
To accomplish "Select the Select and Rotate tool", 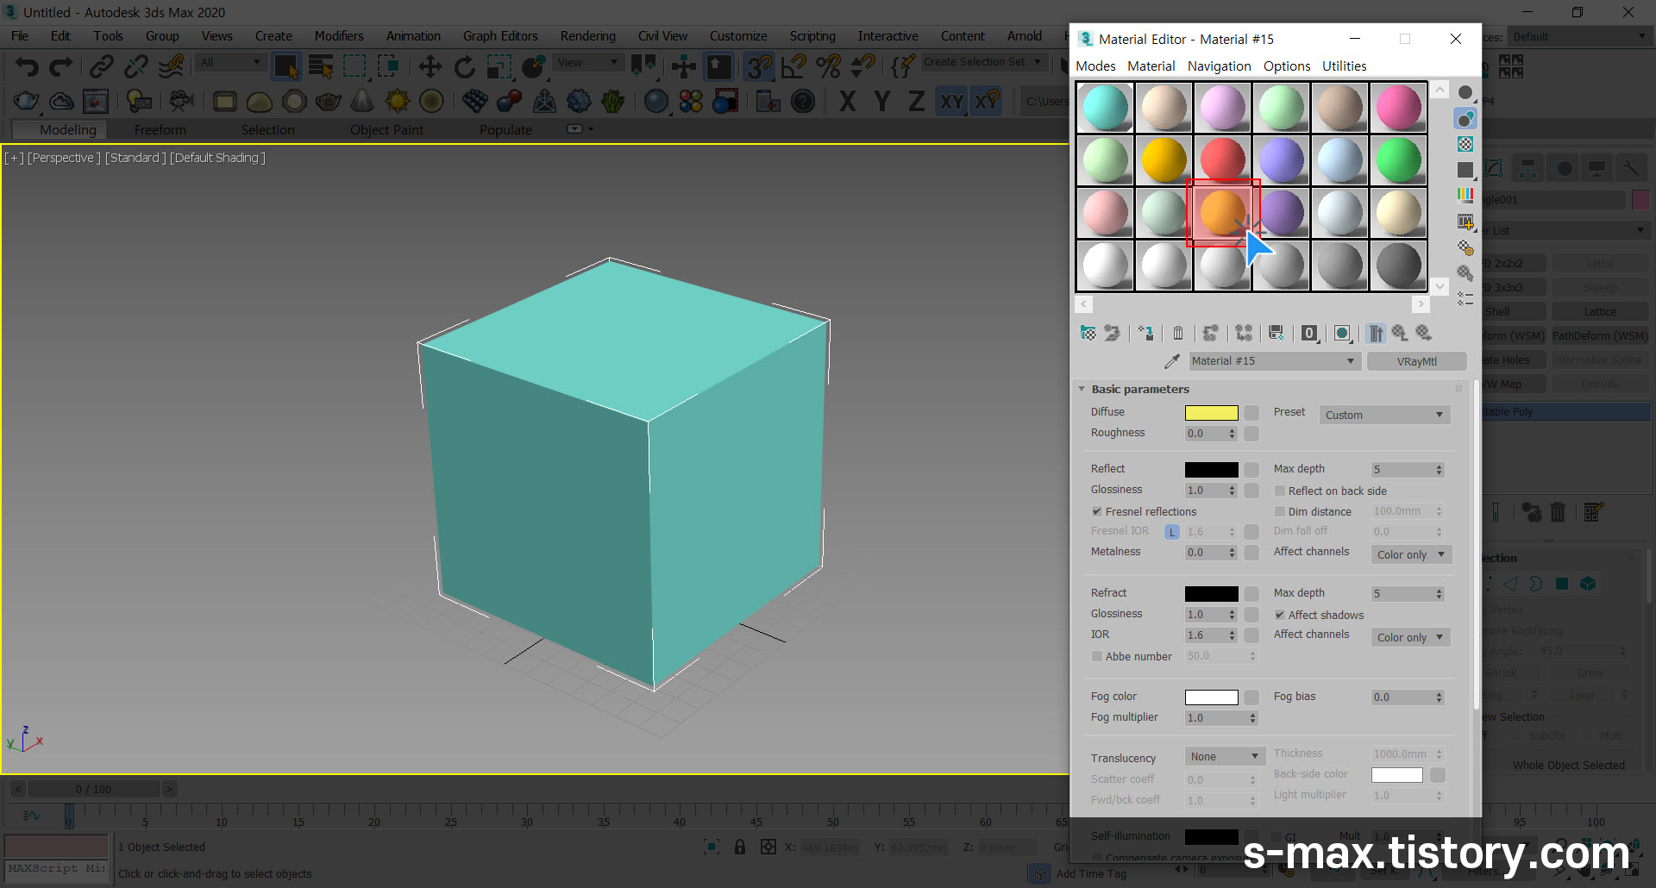I will point(465,66).
